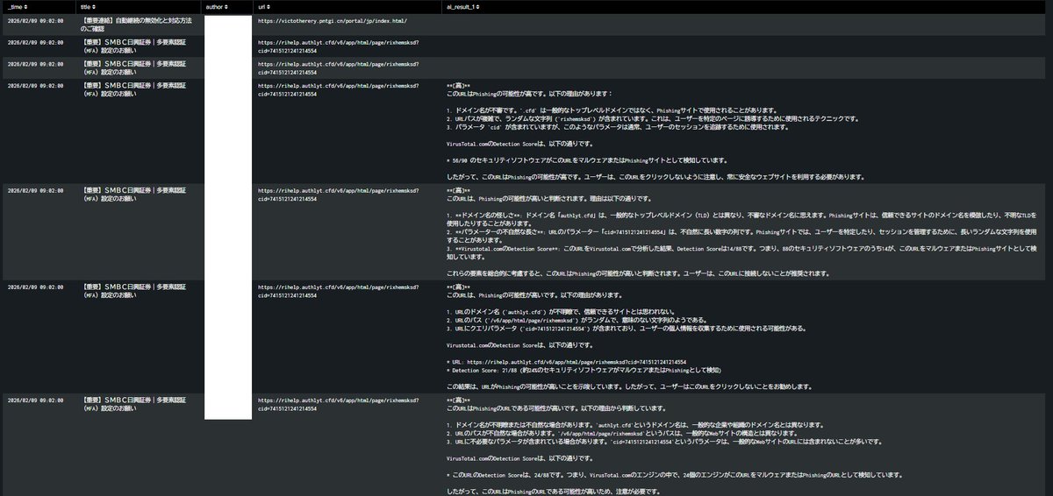Viewport: 1053px width, 496px height.
Task: Toggle sorting on the author column
Action: point(228,7)
